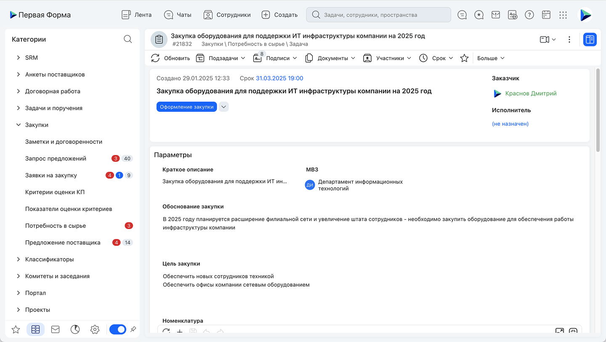Expand Задачи и поручения category
The height and width of the screenshot is (342, 606).
tap(18, 108)
